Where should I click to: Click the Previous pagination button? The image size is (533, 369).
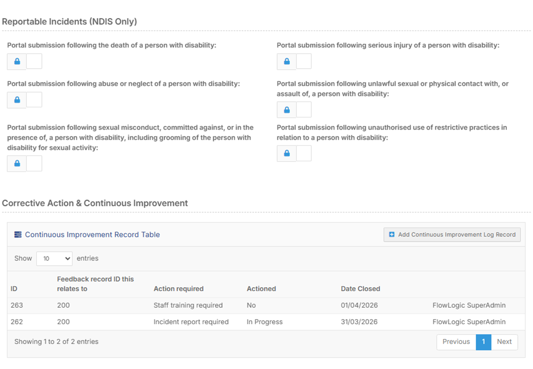tap(456, 342)
